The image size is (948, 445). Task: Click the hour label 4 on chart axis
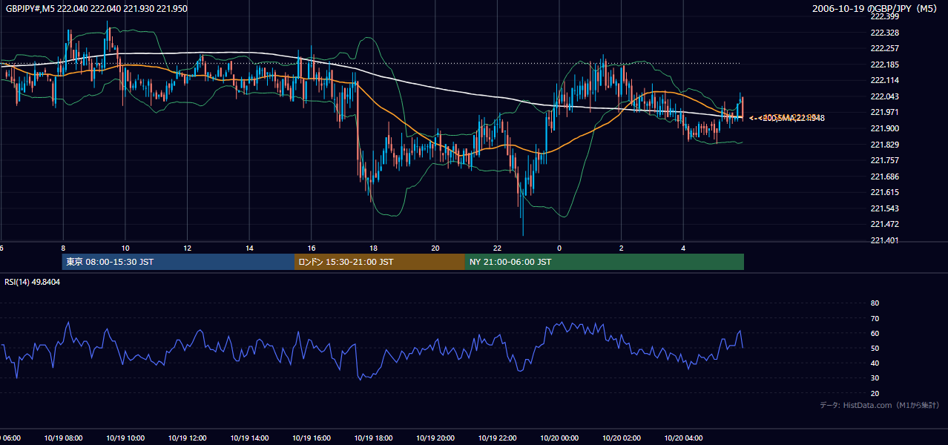[x=683, y=248]
